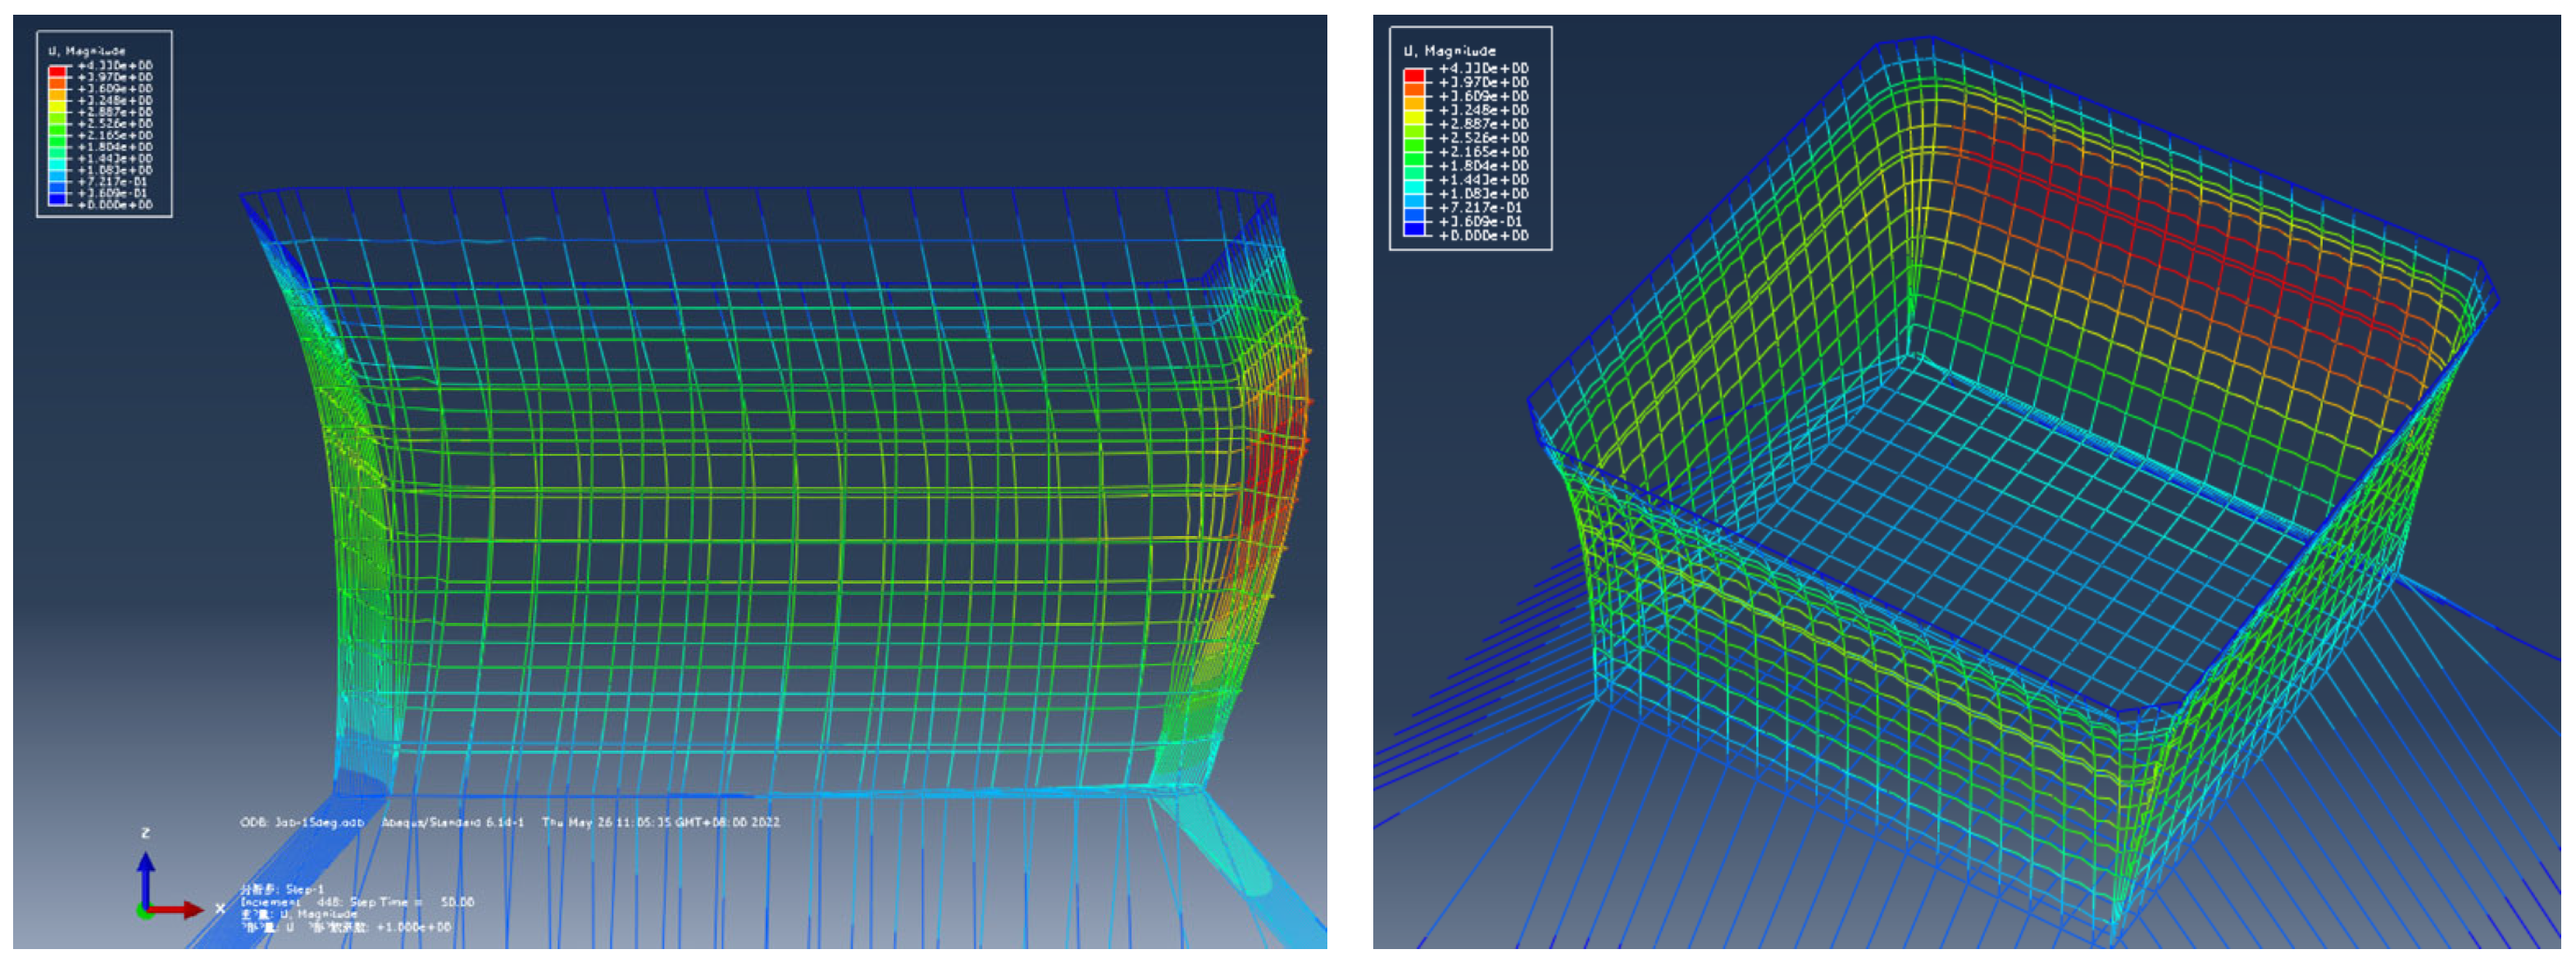Click the 'ODB: Job-15deg.odb' title text
2576x963 pixels.
pos(302,822)
